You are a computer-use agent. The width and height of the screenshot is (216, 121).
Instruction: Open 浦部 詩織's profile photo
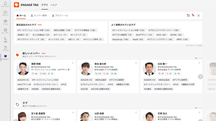pyautogui.click(x=23, y=69)
